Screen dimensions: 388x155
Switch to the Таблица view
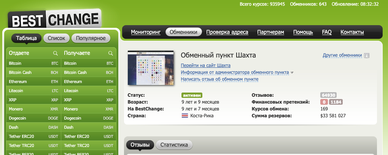(26, 38)
